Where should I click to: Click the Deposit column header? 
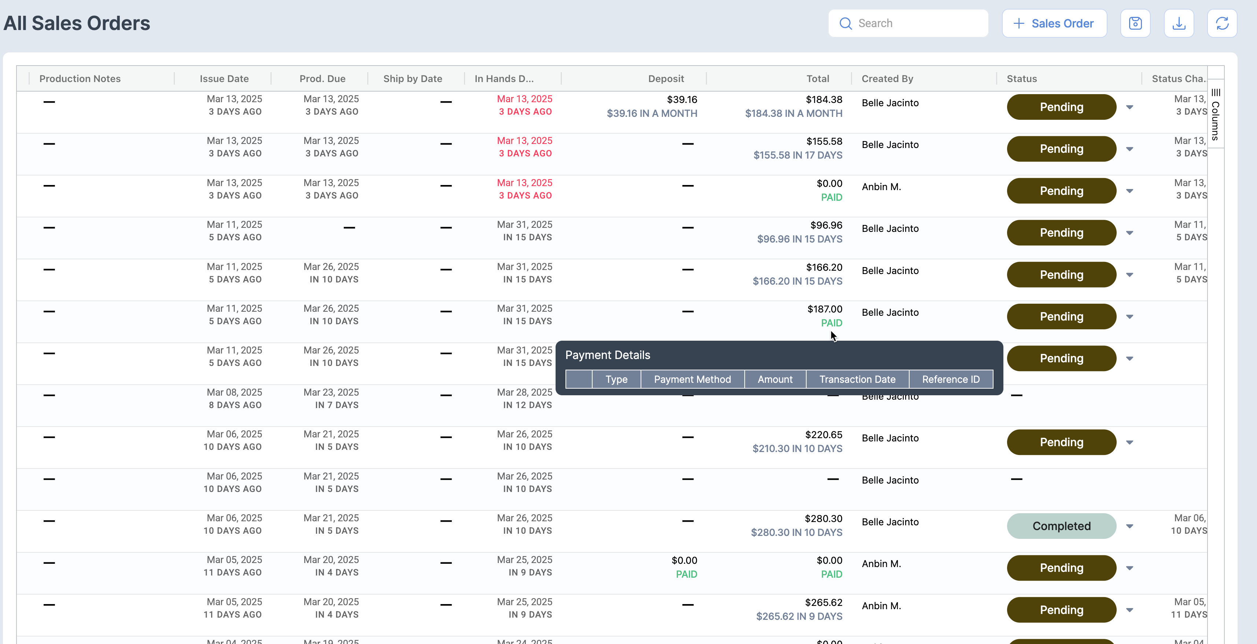666,78
